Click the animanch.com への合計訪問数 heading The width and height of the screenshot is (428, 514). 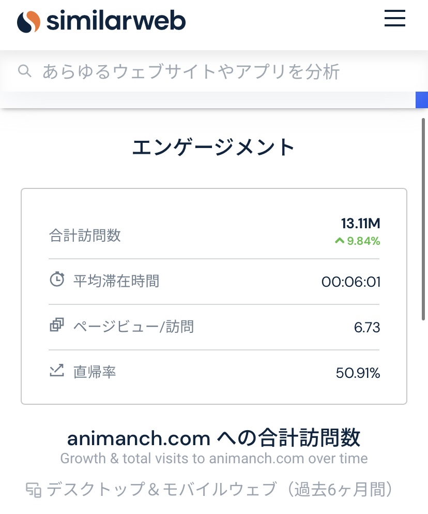(214, 437)
